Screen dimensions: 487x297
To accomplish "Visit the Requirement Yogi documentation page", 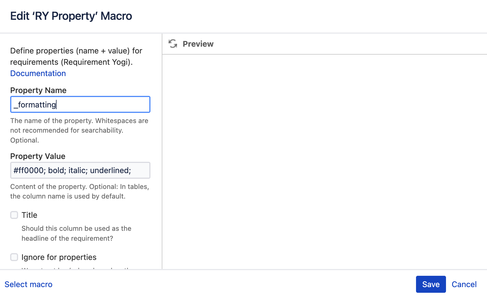I will [38, 73].
